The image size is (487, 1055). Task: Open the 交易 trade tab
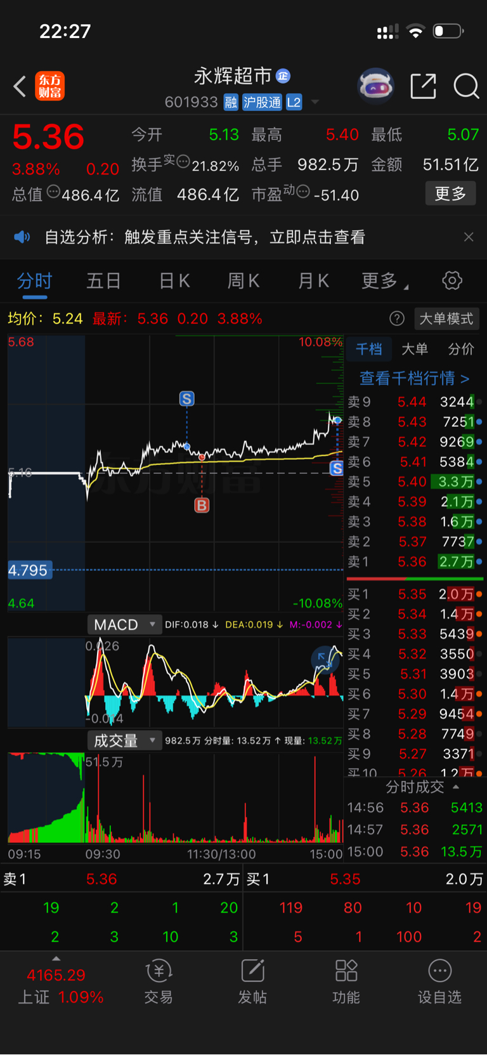coord(159,982)
